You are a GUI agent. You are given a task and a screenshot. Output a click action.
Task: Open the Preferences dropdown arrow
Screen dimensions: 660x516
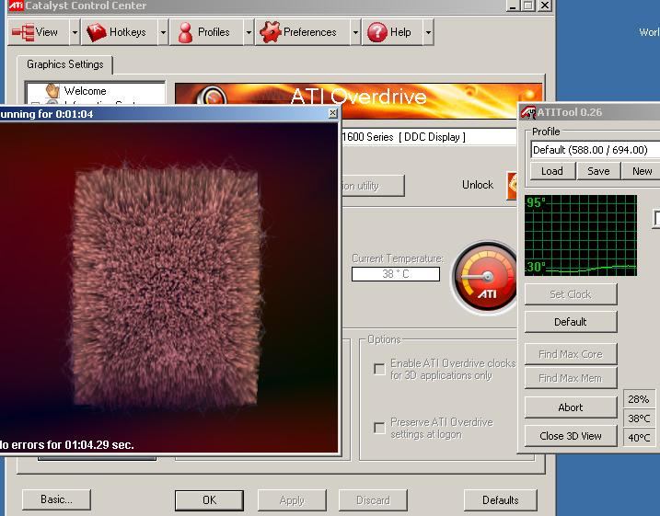pos(355,32)
